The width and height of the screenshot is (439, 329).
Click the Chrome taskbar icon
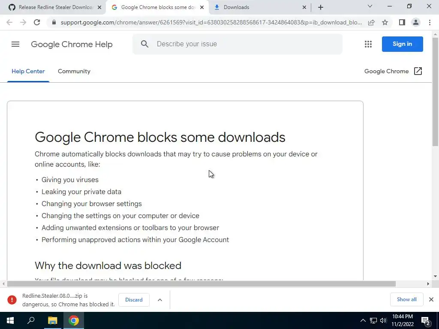coord(74,320)
